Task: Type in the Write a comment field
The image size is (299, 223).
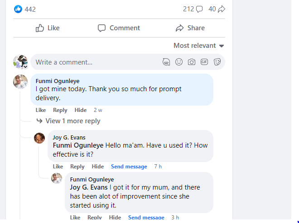Action: 95,62
